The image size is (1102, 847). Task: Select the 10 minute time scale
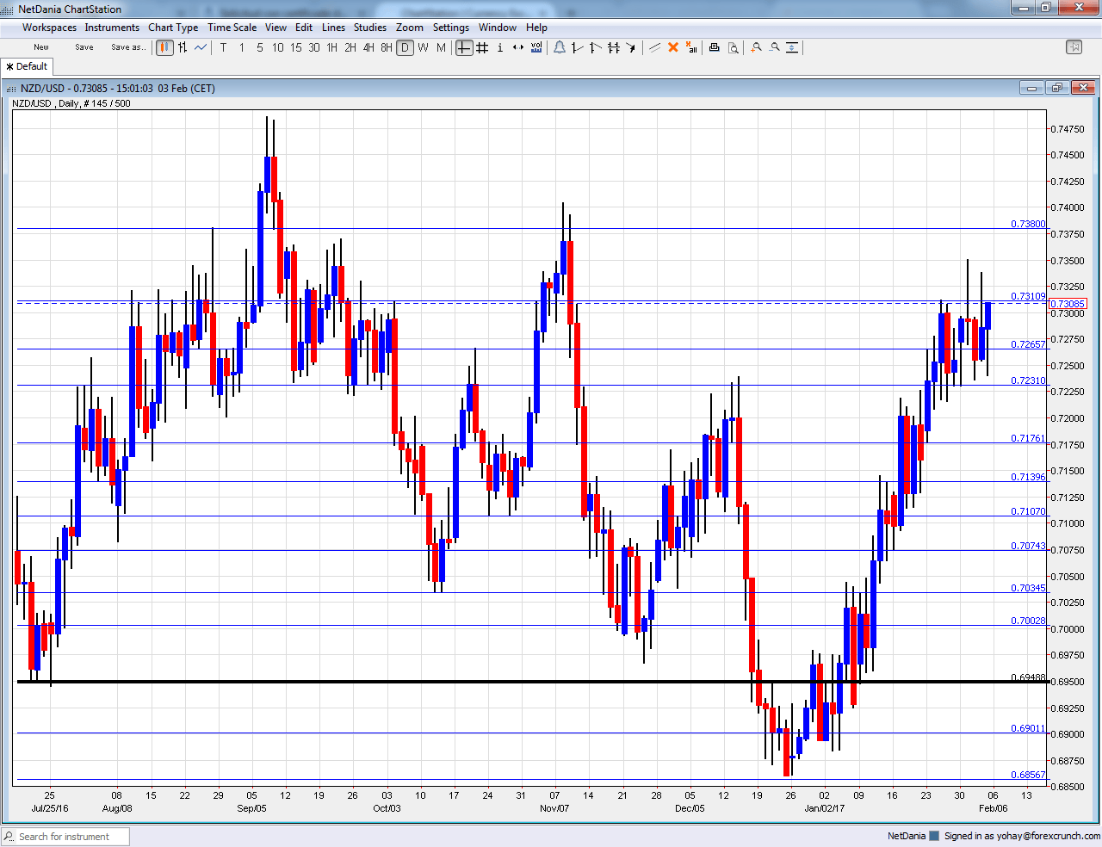(277, 47)
